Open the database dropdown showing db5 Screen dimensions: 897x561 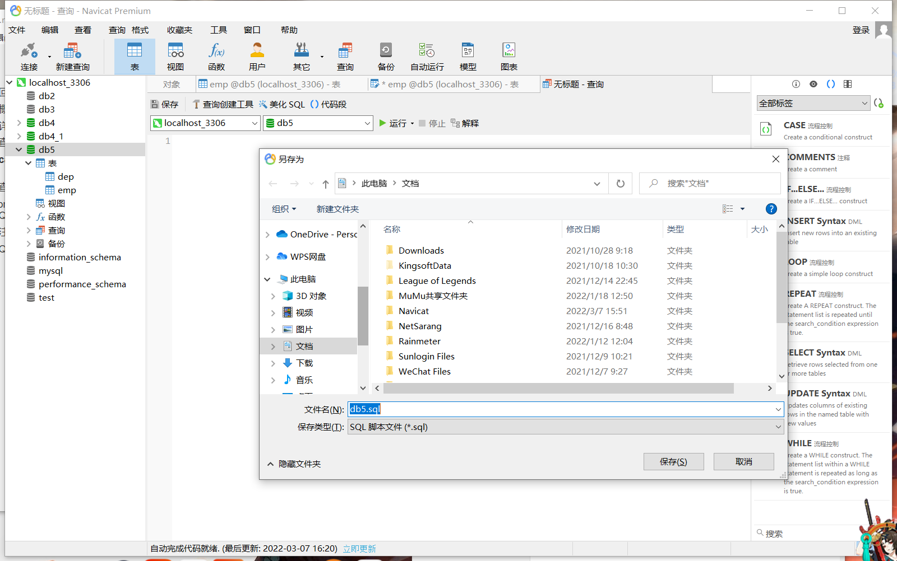[318, 123]
